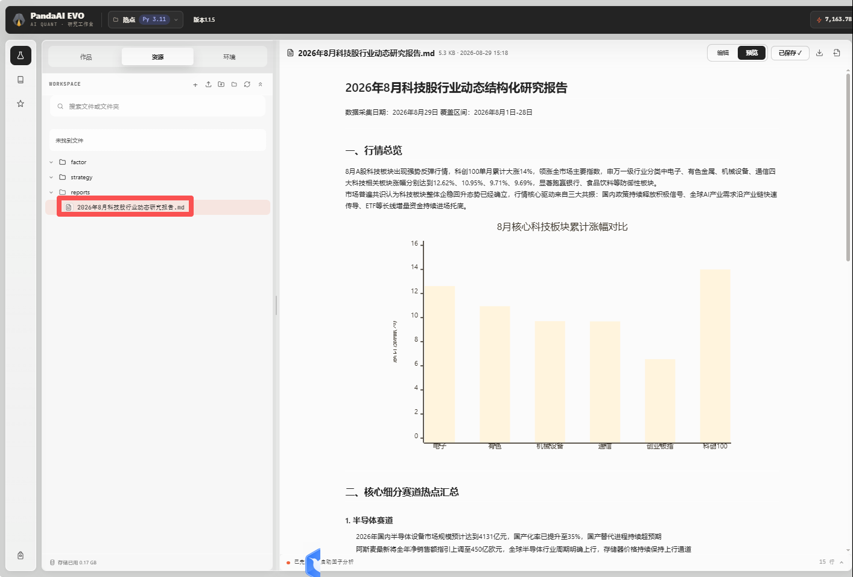Open the flask research workspace icon
Image resolution: width=853 pixels, height=577 pixels.
point(21,56)
